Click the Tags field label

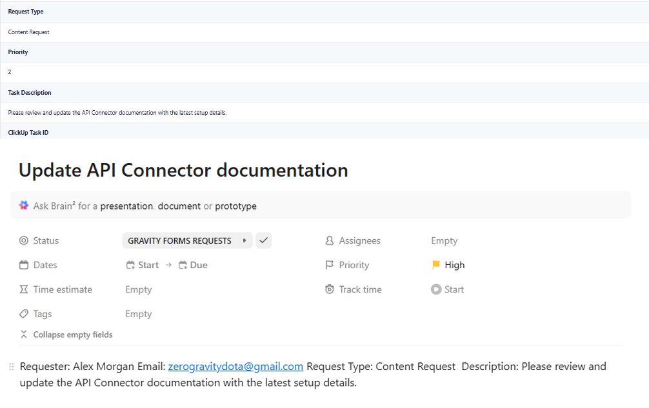[43, 314]
